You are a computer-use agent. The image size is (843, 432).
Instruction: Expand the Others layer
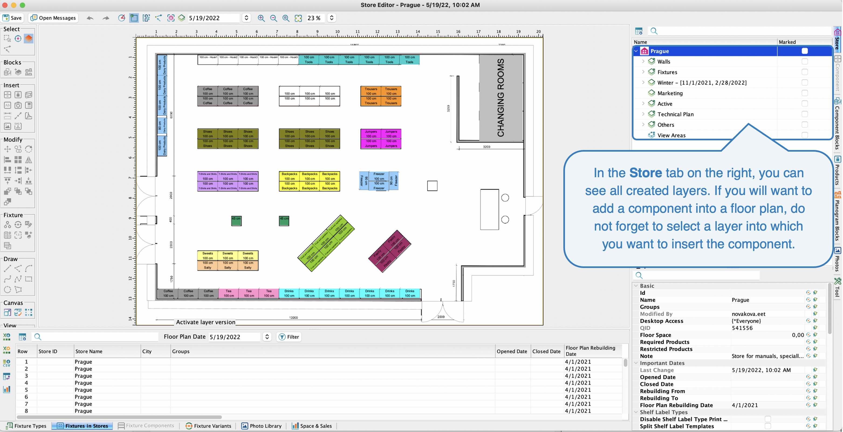pos(643,124)
